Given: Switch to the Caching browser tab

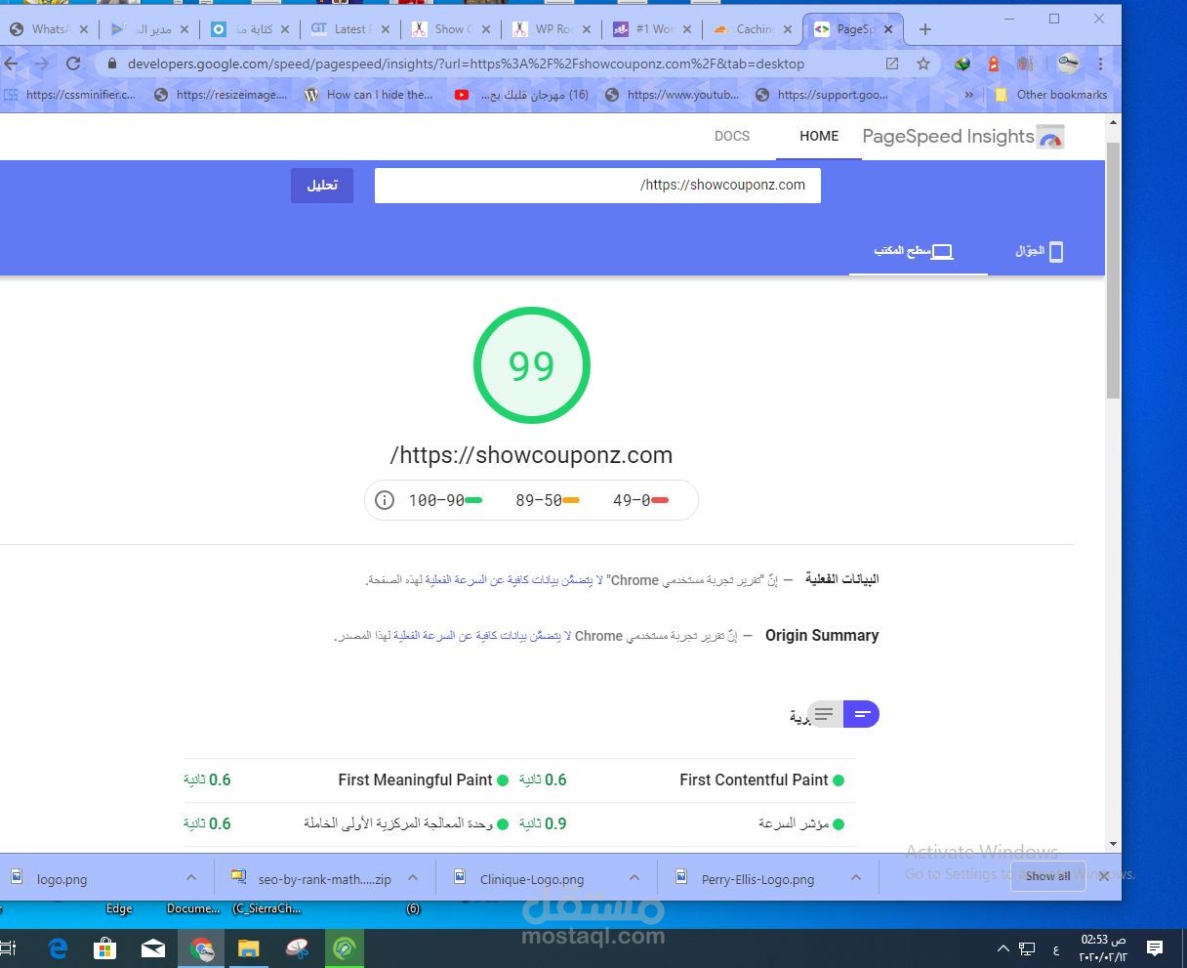Looking at the screenshot, I should [x=752, y=29].
